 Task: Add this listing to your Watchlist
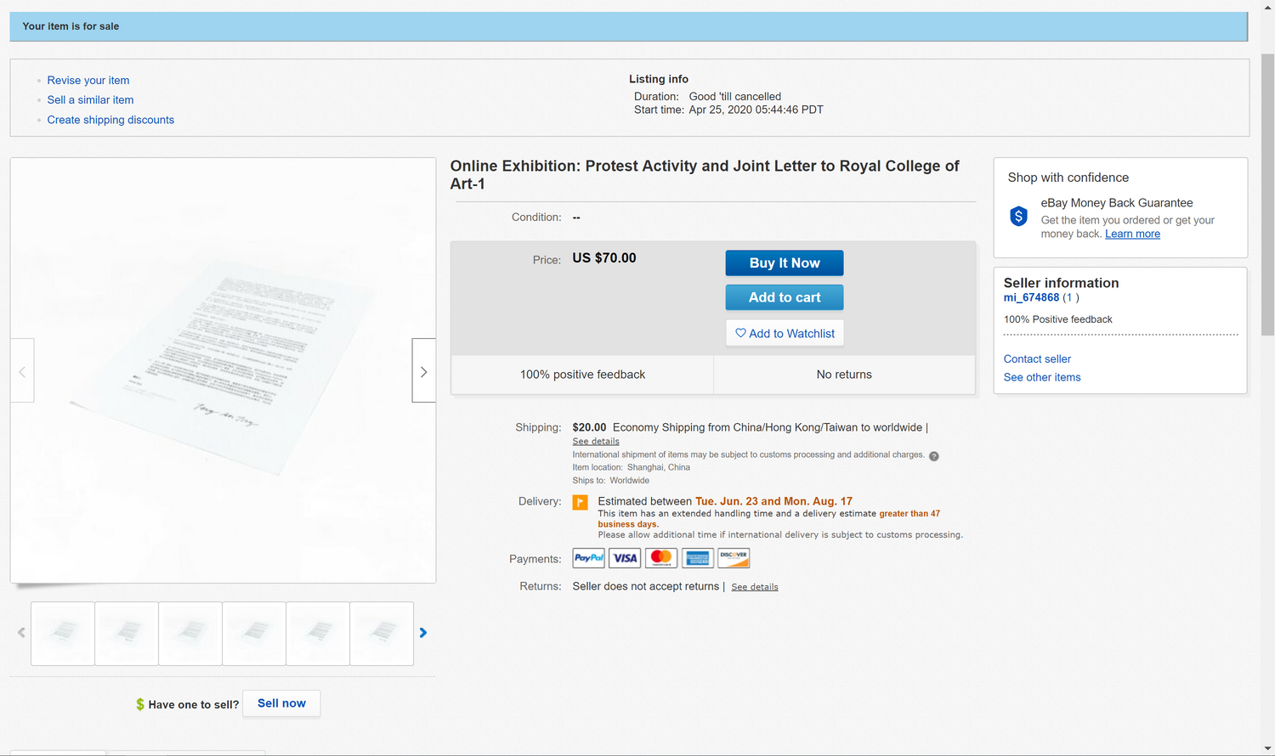pos(785,333)
